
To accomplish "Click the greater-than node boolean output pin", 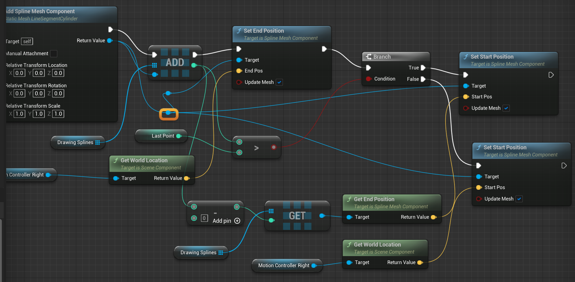I will pos(274,147).
